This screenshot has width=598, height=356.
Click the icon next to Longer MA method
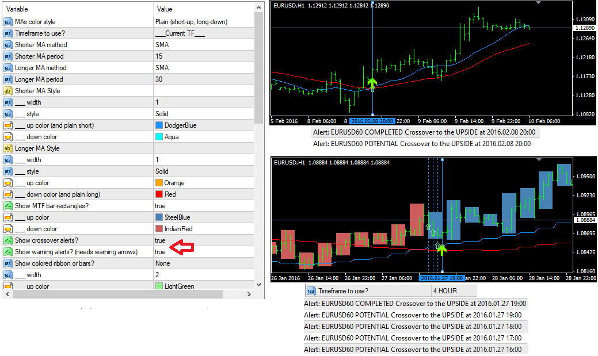(7, 68)
